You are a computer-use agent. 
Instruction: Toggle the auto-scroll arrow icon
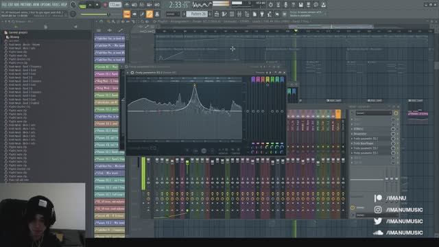tap(134, 14)
